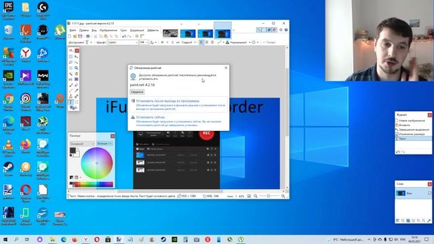Viewport: 434px width, 244px height.
Task: Select the Magic Wand tool
Action: pyautogui.click(x=71, y=74)
